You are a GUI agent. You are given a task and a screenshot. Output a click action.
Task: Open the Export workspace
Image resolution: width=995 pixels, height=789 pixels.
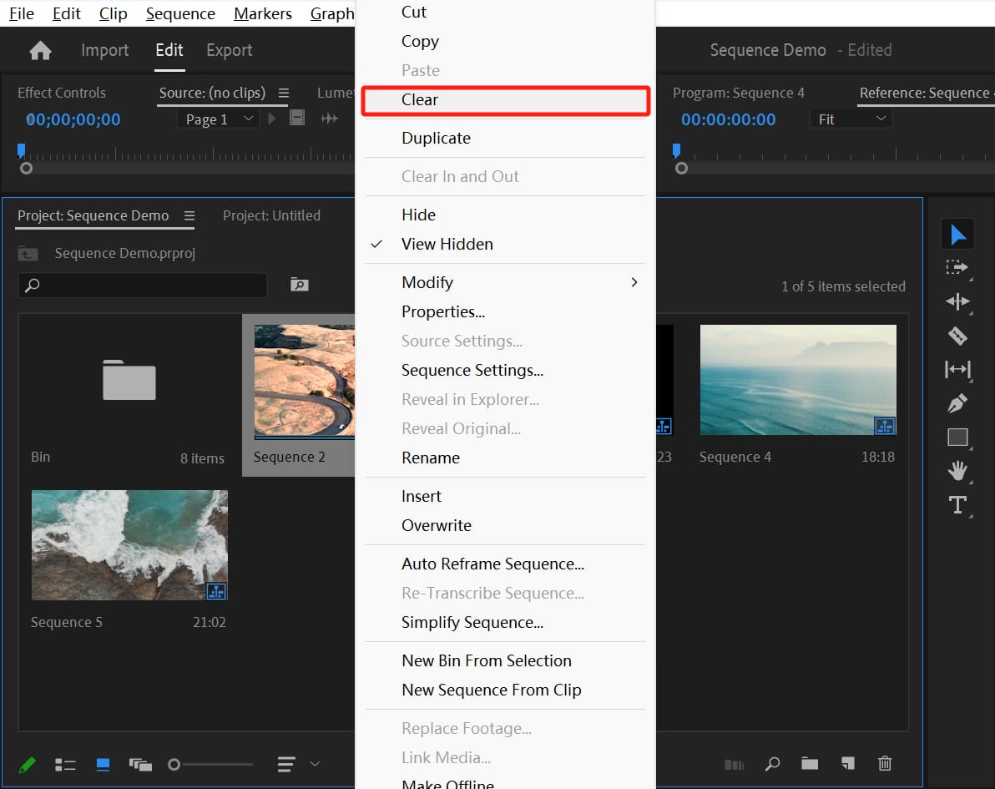click(229, 50)
